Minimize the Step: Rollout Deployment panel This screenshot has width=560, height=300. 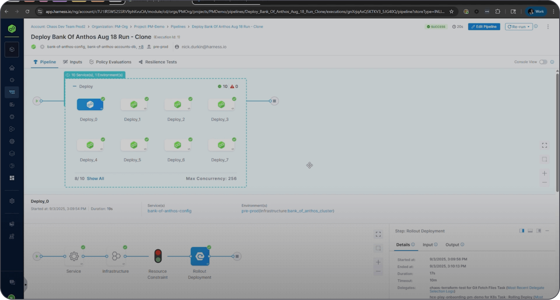(x=547, y=231)
